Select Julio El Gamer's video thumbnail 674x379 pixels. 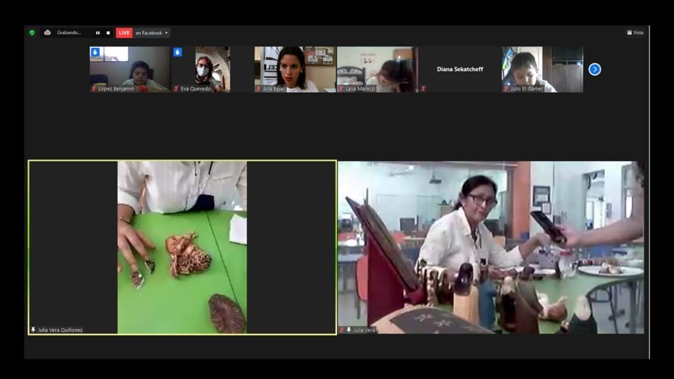pos(542,68)
